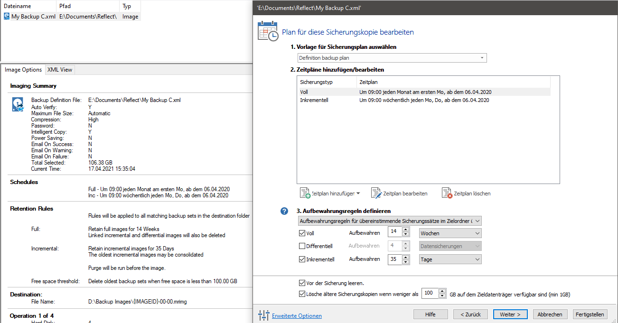Click the blue help question mark icon
The width and height of the screenshot is (618, 323).
pyautogui.click(x=284, y=211)
